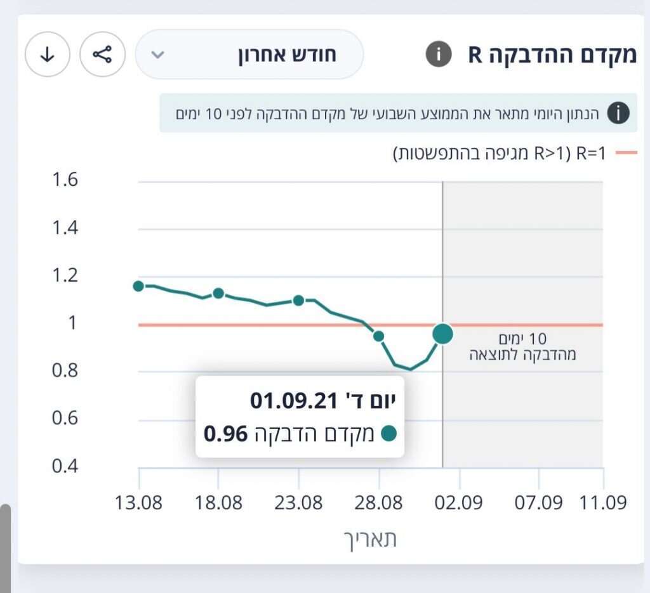Click the large teal marker at the forecast line

click(x=442, y=333)
